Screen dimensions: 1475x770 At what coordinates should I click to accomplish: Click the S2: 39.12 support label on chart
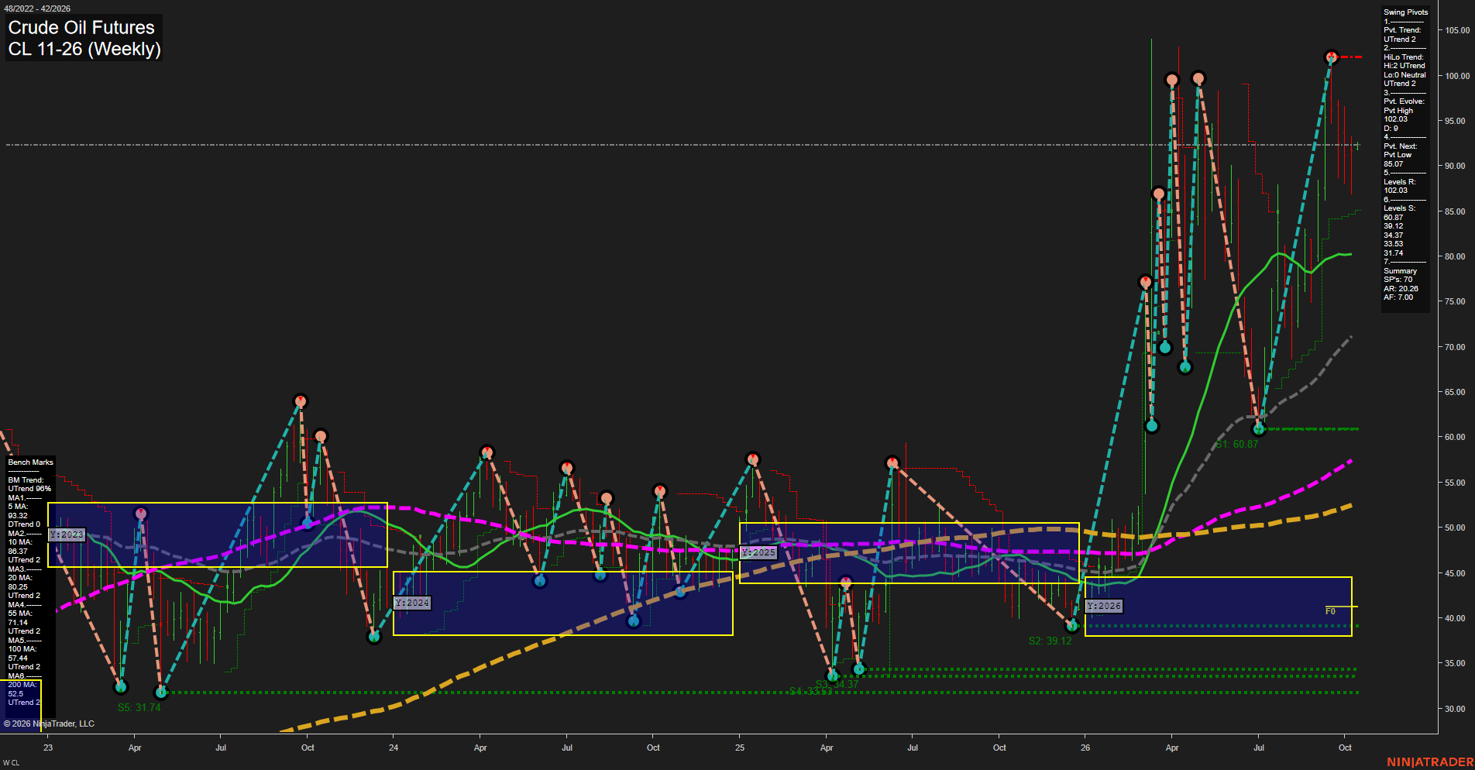[1050, 641]
